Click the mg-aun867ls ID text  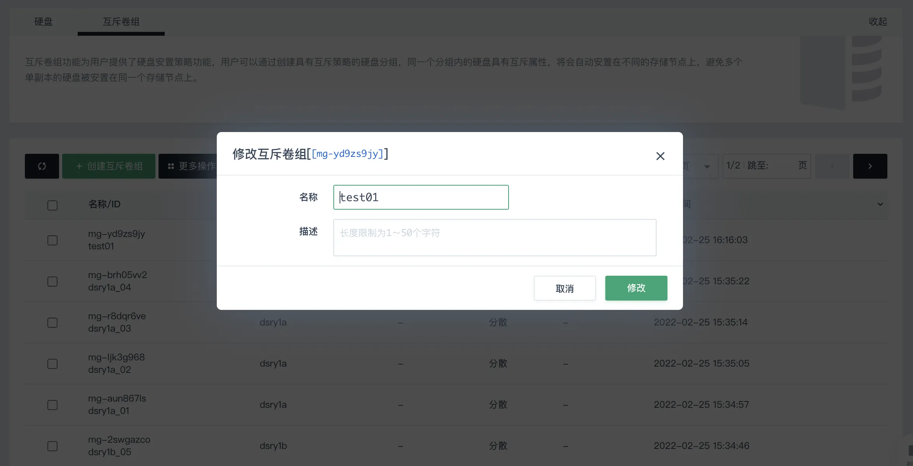click(117, 398)
